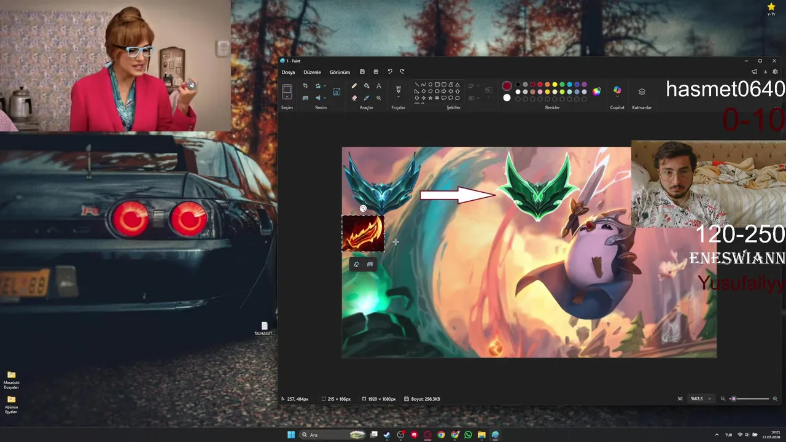This screenshot has height=442, width=786.
Task: Select the Pencil tool in Paint
Action: pos(354,85)
